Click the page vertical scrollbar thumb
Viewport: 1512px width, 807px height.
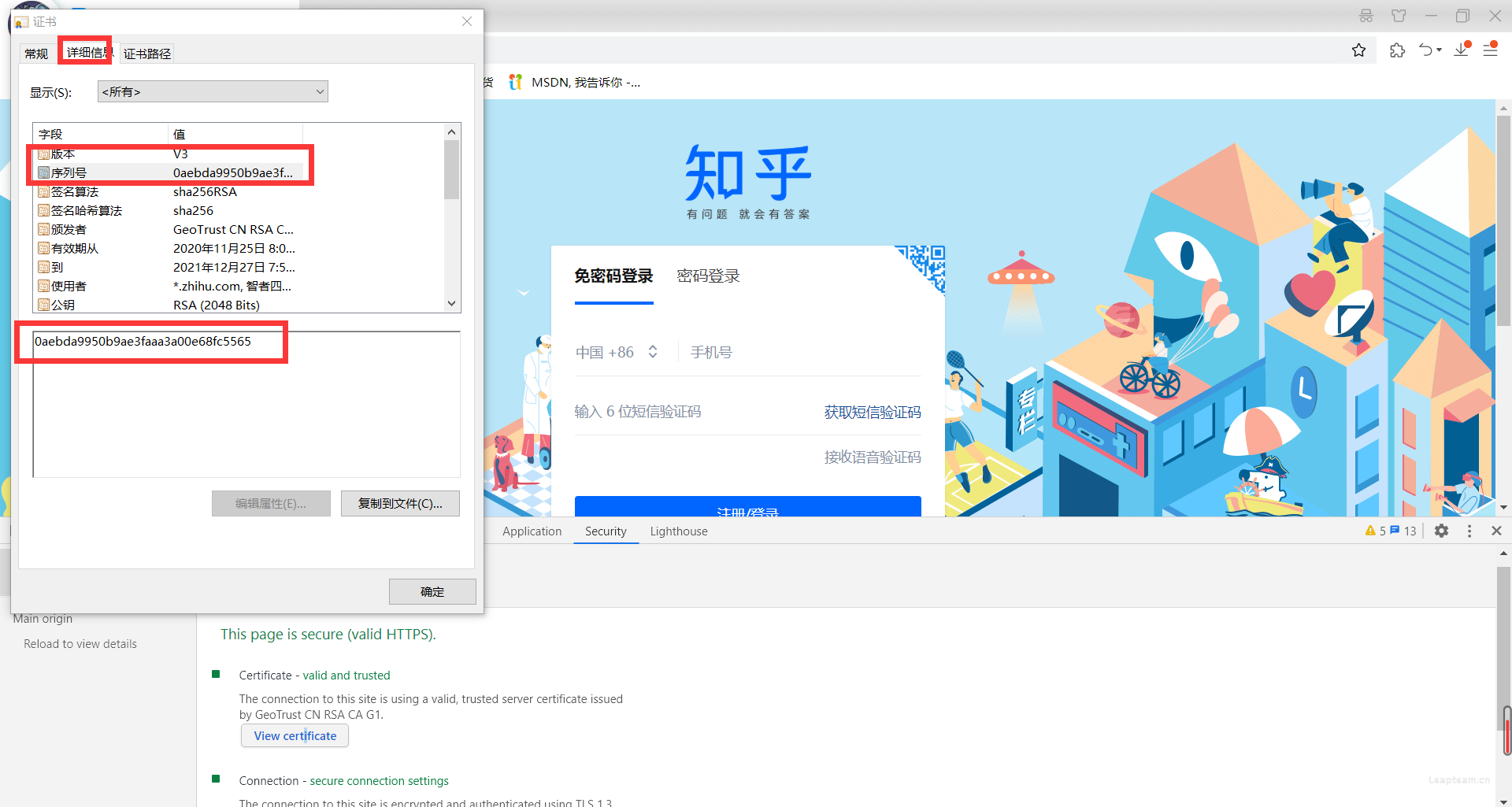pos(1503,220)
